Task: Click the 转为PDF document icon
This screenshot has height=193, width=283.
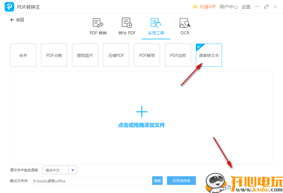Action: (127, 23)
